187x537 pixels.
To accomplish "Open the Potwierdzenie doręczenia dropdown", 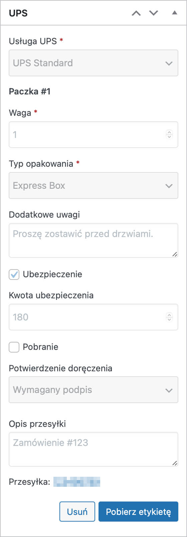I will point(93,390).
